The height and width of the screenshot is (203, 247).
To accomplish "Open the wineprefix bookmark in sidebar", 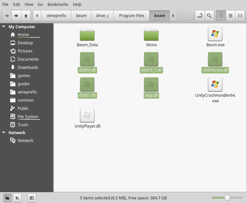I will [27, 92].
